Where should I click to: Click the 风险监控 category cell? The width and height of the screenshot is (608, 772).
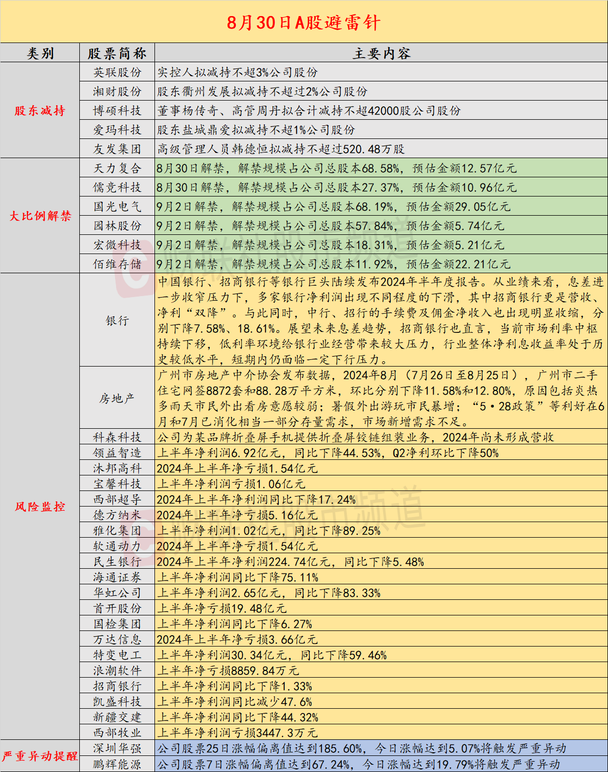pyautogui.click(x=40, y=507)
